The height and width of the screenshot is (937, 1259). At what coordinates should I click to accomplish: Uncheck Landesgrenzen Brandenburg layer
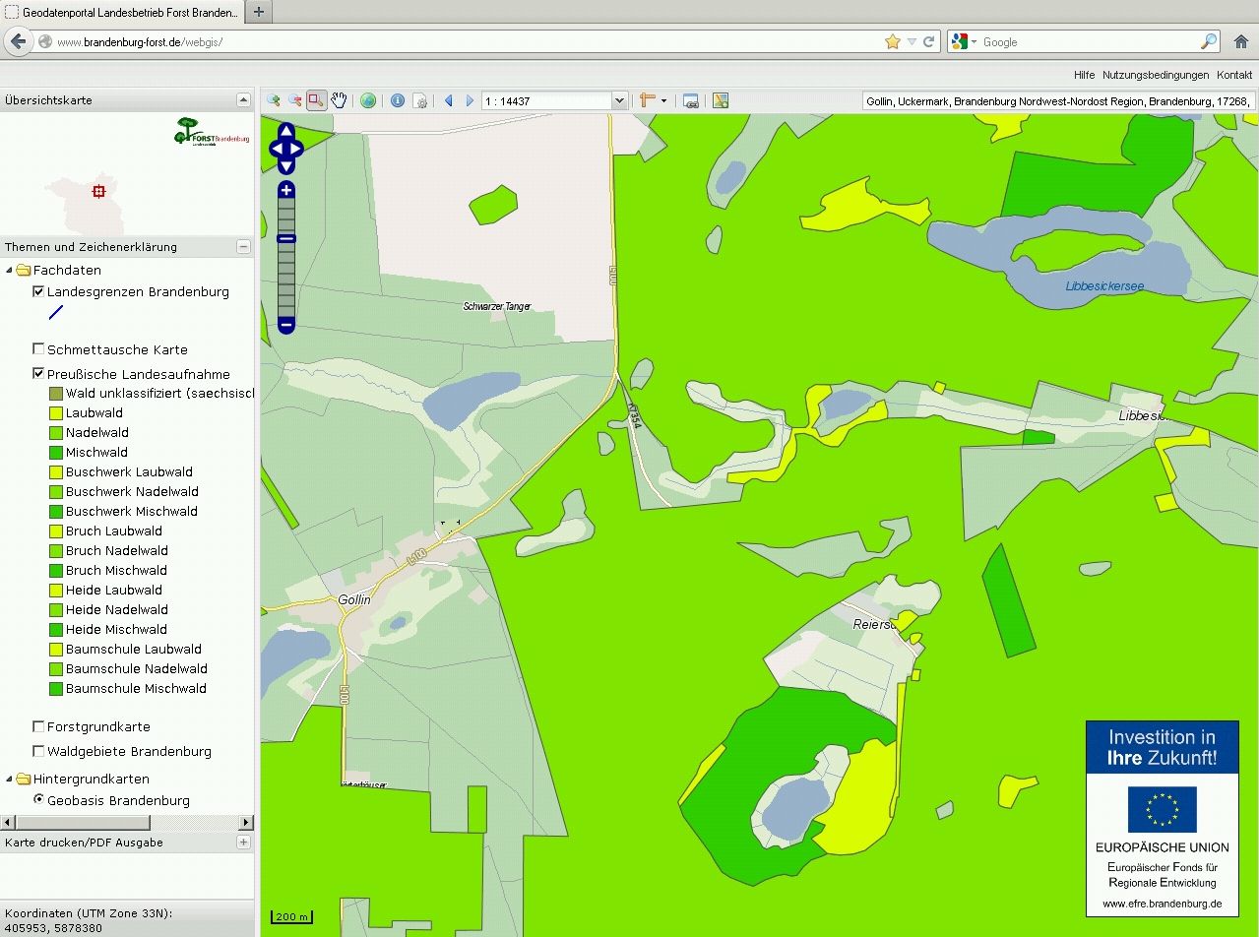[x=38, y=291]
